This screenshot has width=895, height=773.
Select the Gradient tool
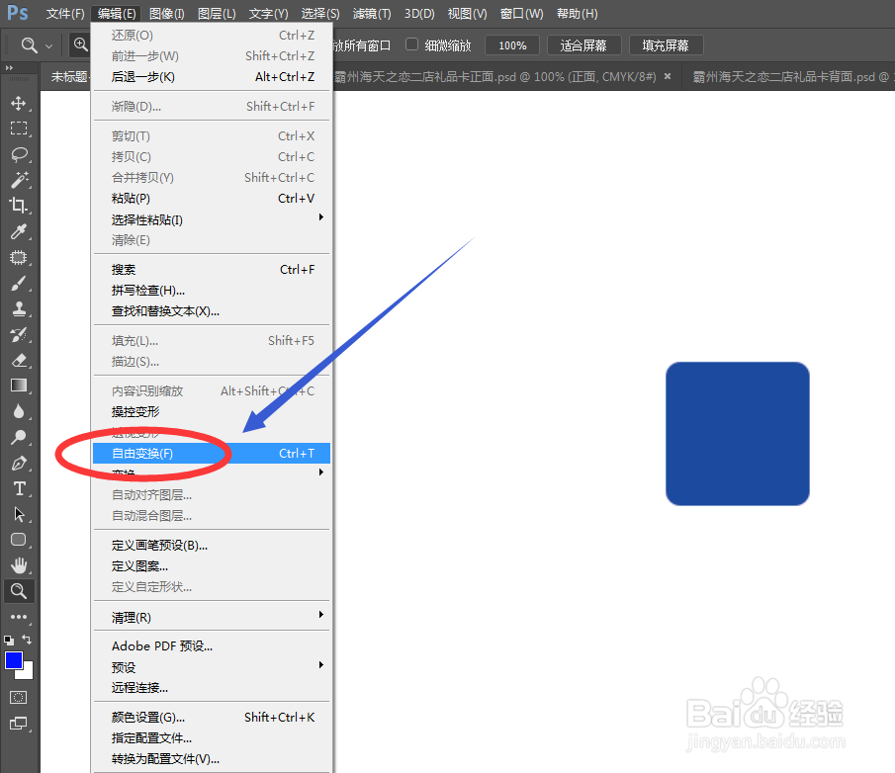click(18, 386)
